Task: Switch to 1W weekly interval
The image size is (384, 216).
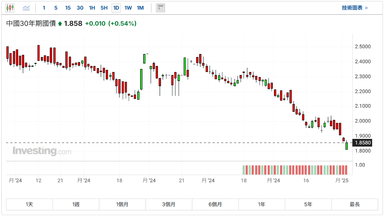Action: click(x=128, y=8)
